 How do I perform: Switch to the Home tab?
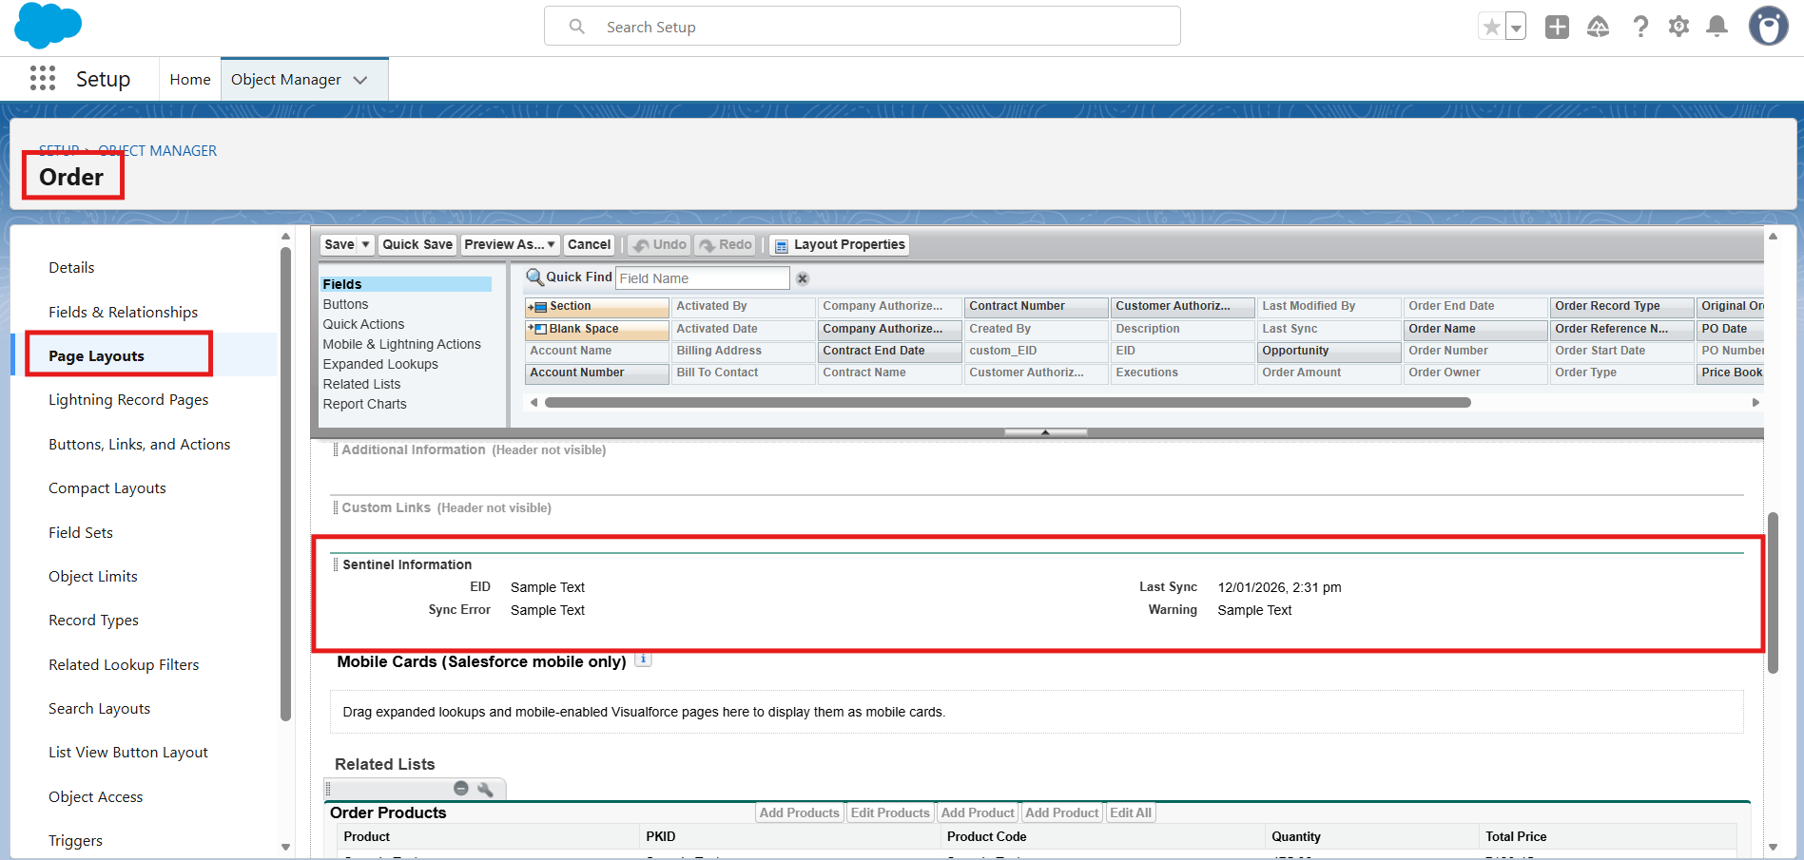click(x=190, y=80)
